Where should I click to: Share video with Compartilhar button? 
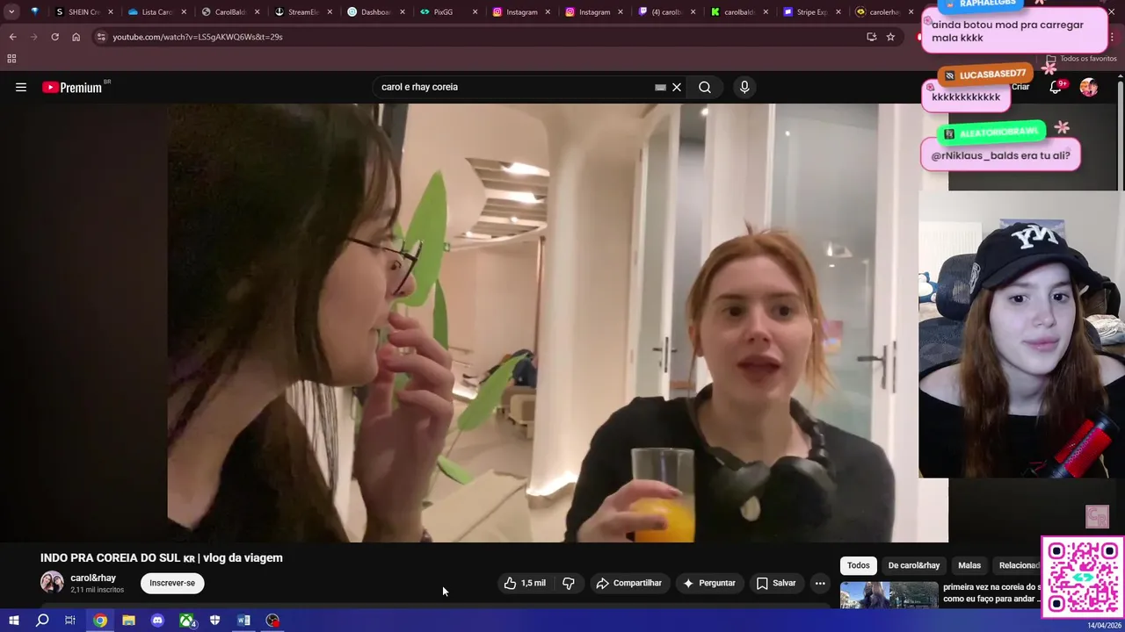click(628, 583)
